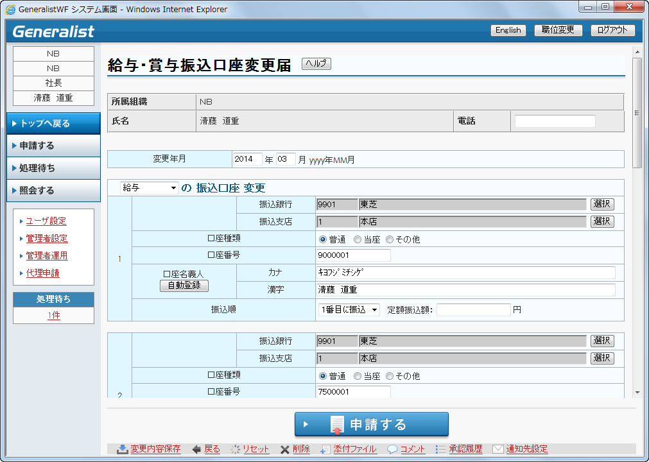This screenshot has width=649, height=462.
Task: Click the back arrow icon beside 戻る
Action: tap(196, 449)
